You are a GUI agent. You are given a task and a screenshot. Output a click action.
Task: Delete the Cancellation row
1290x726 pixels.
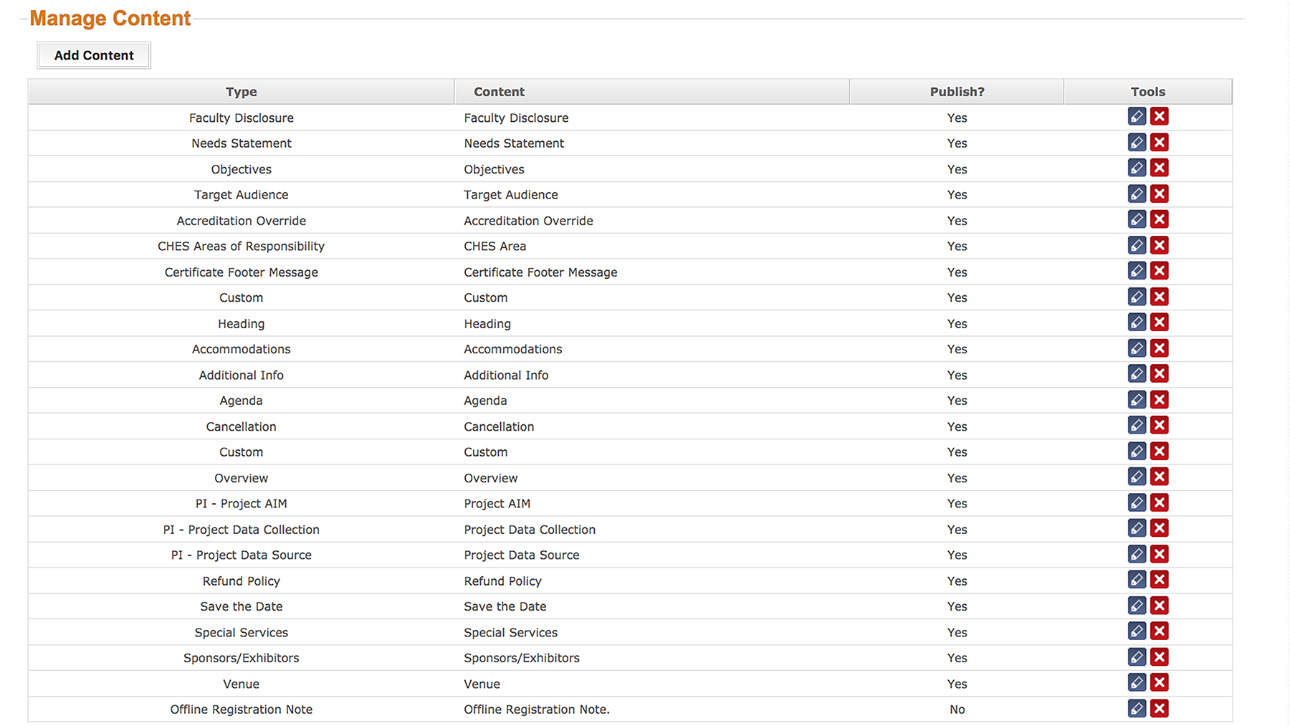[1159, 426]
